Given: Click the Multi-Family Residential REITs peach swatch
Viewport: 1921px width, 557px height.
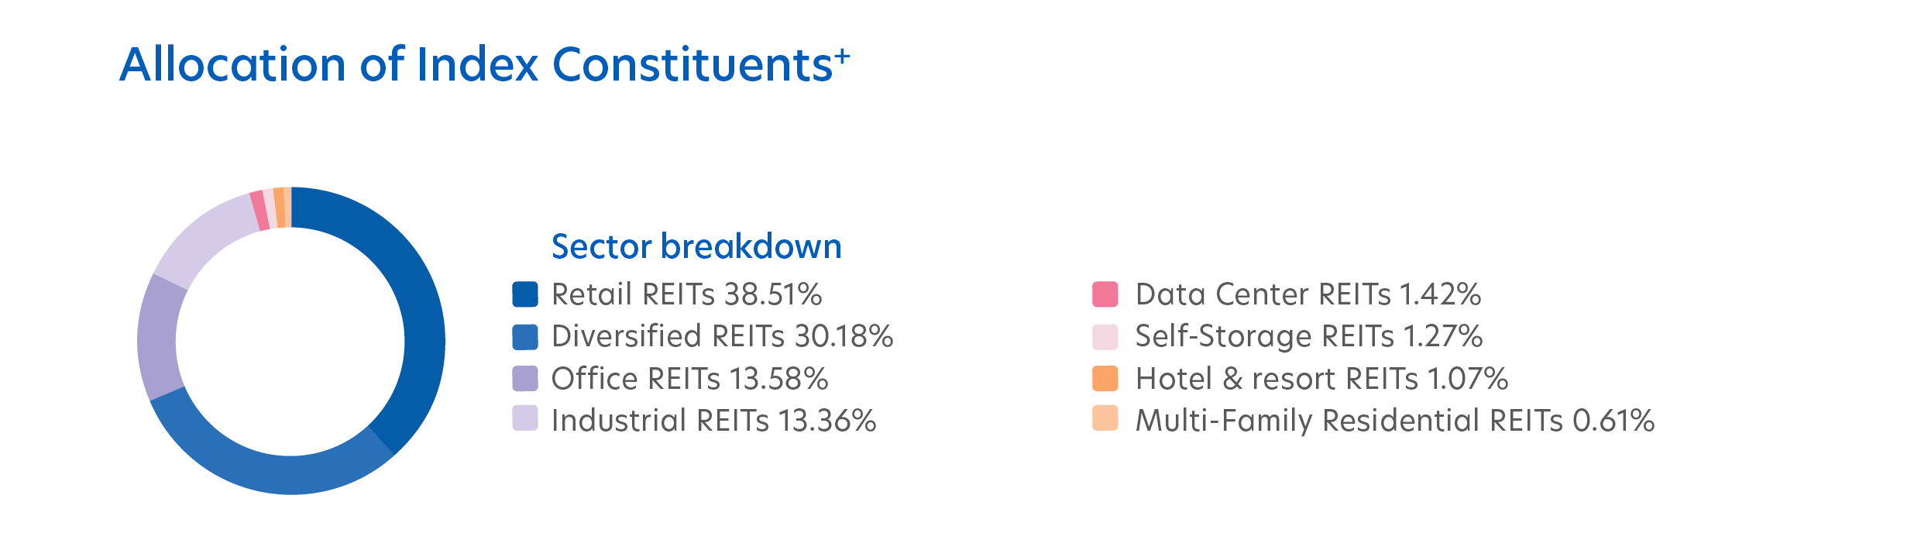Looking at the screenshot, I should (1105, 418).
